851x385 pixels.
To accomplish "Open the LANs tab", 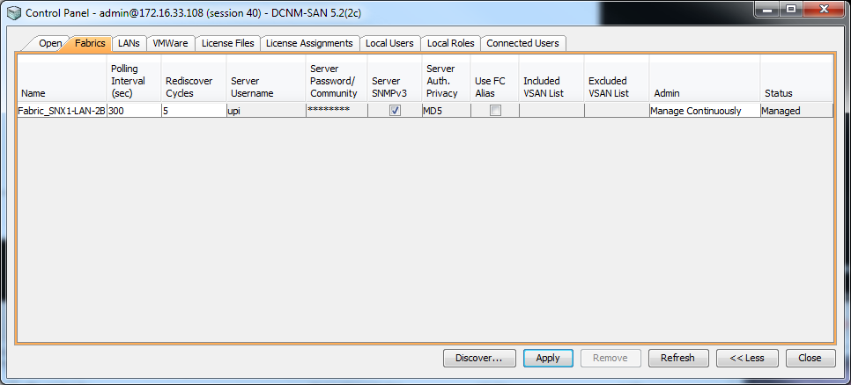I will click(129, 43).
